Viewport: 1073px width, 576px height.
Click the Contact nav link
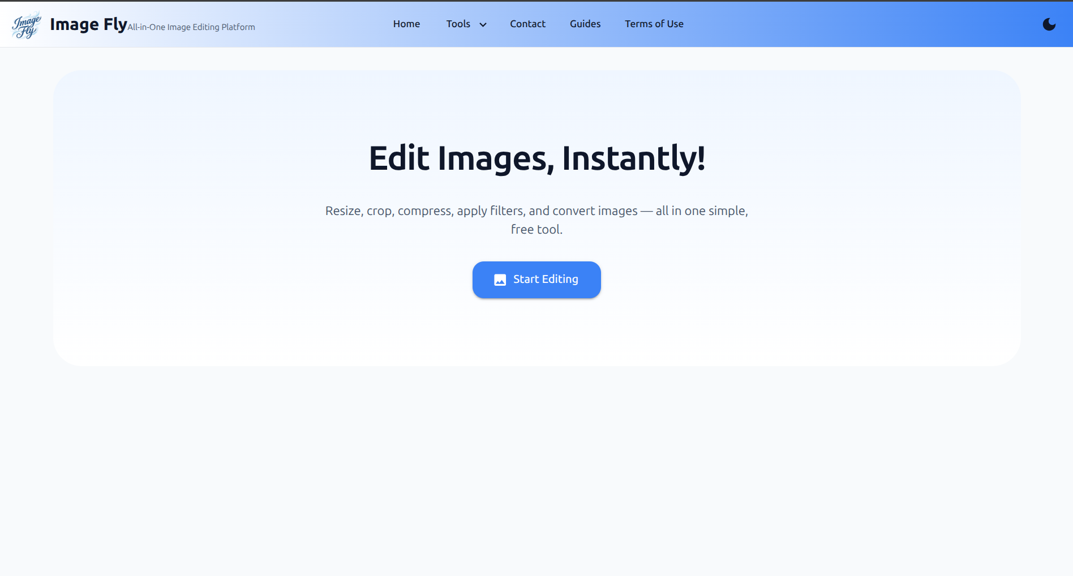pos(527,24)
